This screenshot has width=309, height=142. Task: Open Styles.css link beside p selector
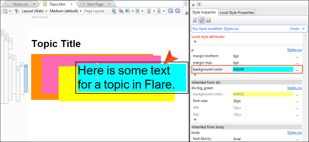[x=294, y=50]
